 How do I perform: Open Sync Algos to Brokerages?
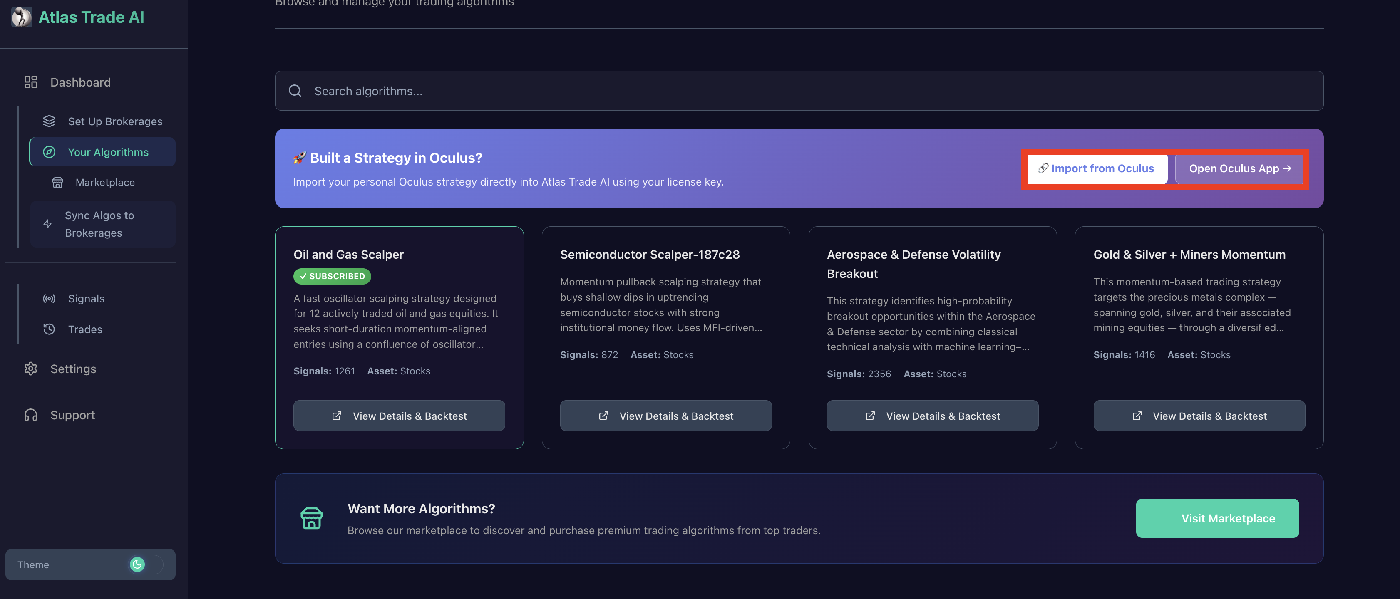coord(102,224)
